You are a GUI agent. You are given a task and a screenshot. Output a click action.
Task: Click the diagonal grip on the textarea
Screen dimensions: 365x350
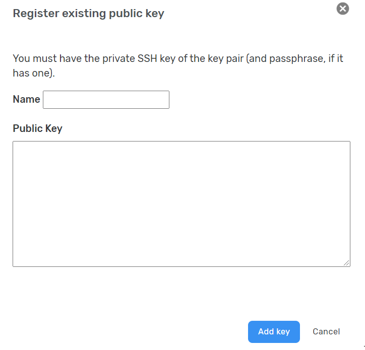coord(346,263)
